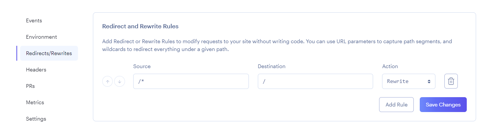
Task: Focus the Destination field containing /
Action: pyautogui.click(x=315, y=81)
